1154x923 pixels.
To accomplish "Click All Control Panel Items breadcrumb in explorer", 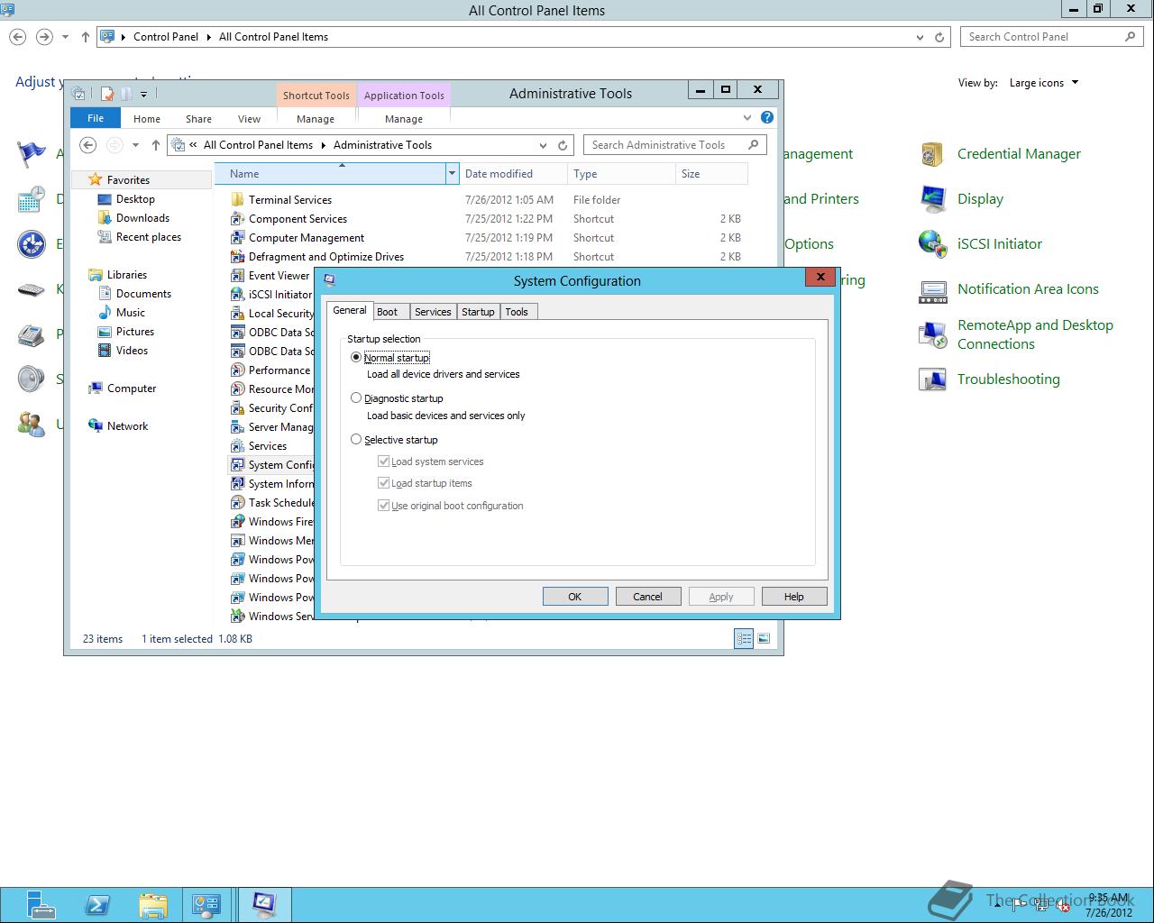I will (258, 145).
